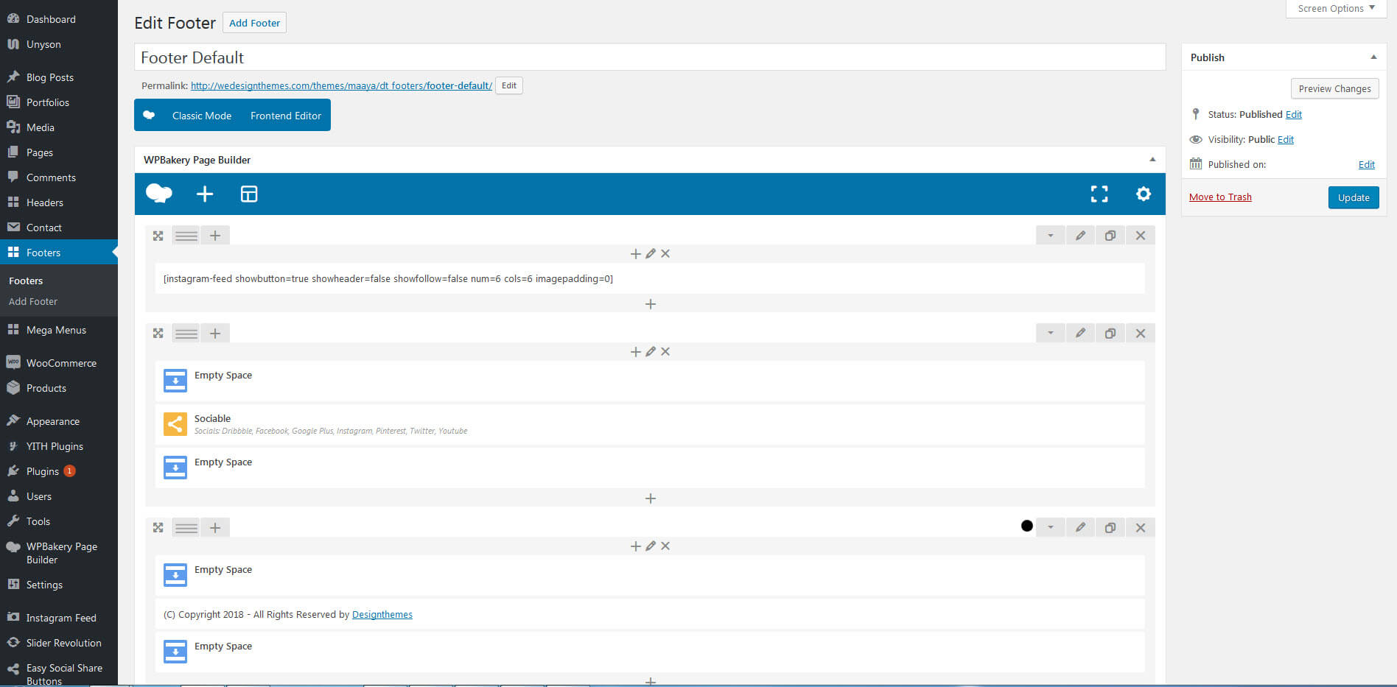
Task: Click the black row color indicator
Action: 1026,526
